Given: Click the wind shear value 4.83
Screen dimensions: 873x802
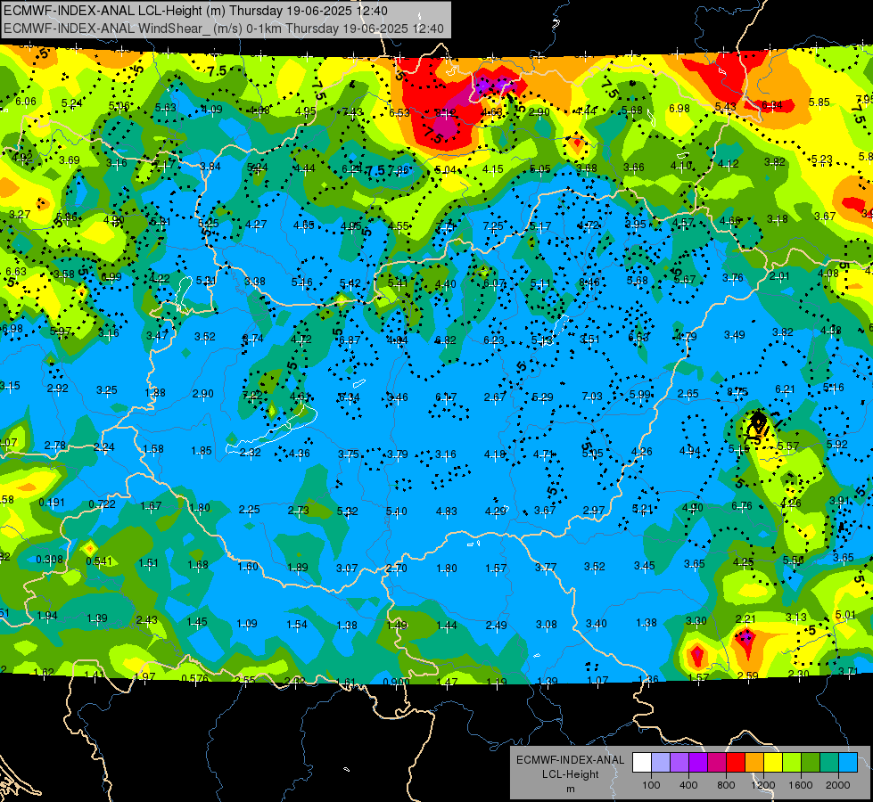Looking at the screenshot, I should click(x=446, y=511).
